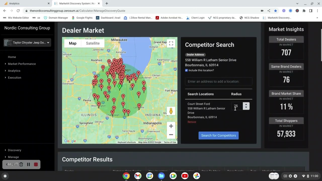This screenshot has height=181, width=322.
Task: Open the Wix Website Editor bookmark
Action: [x=16, y=18]
